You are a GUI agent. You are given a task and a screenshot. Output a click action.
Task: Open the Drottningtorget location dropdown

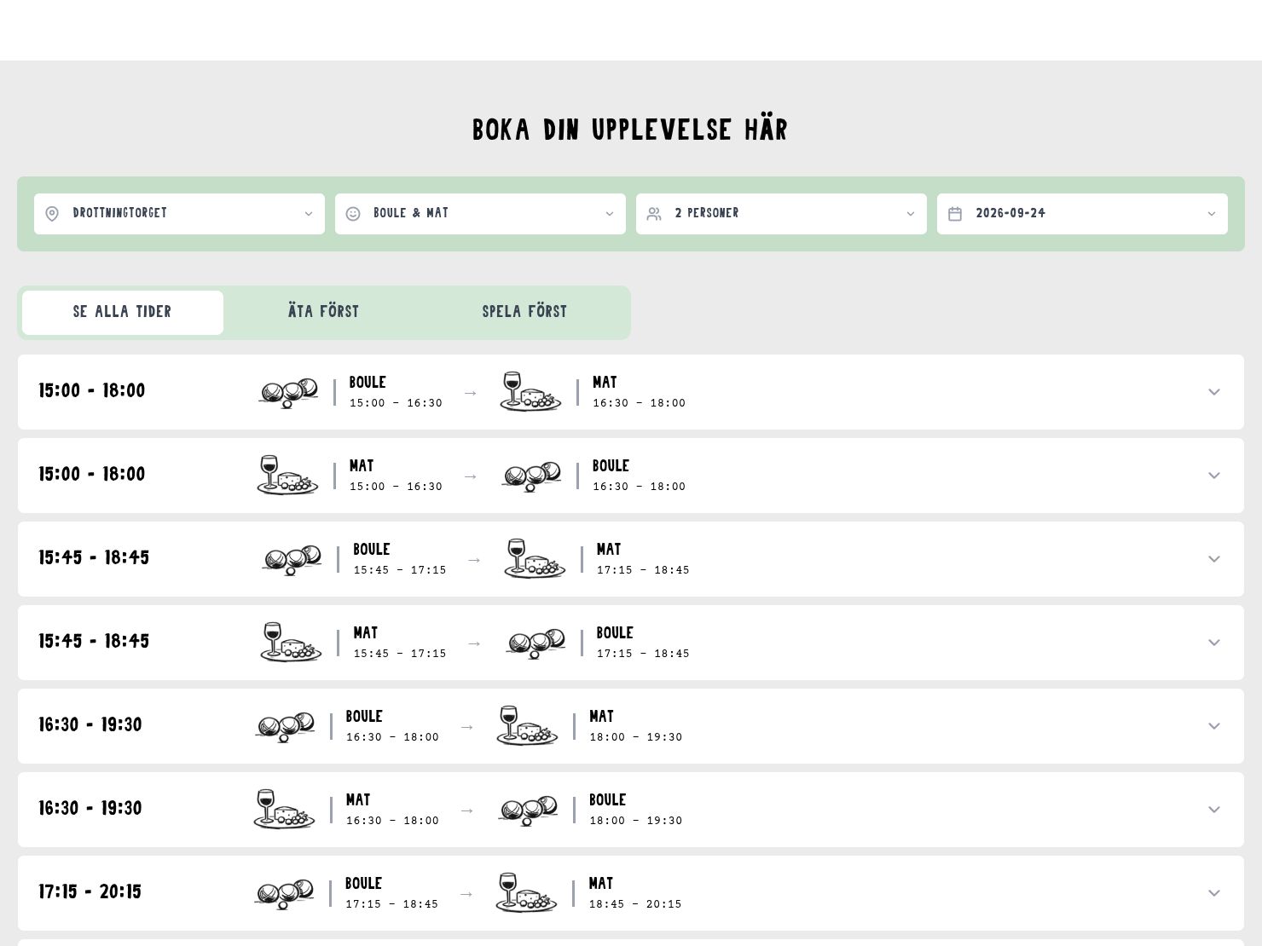click(x=179, y=214)
